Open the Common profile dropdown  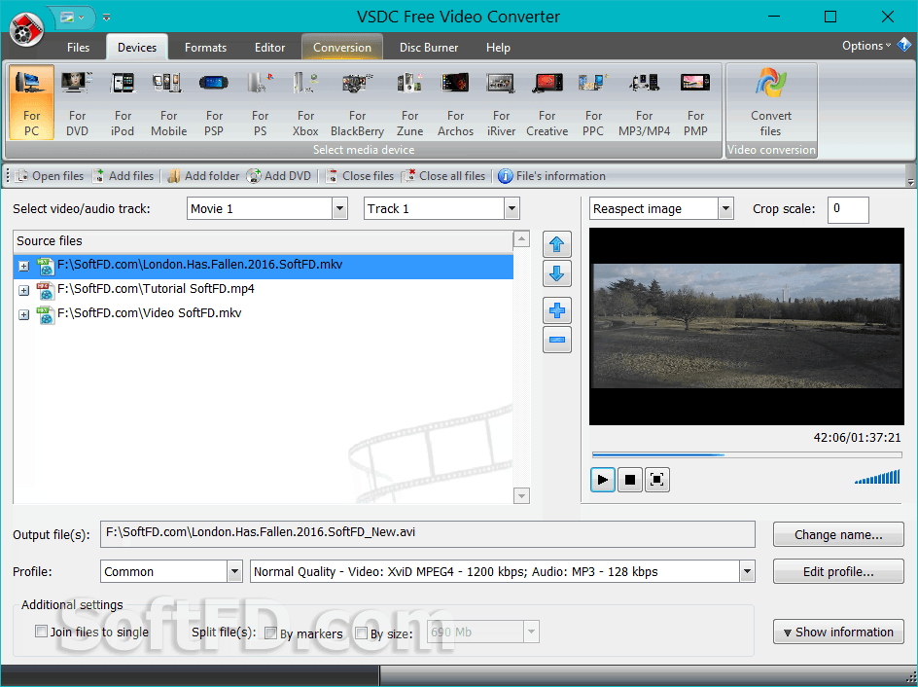[x=234, y=571]
